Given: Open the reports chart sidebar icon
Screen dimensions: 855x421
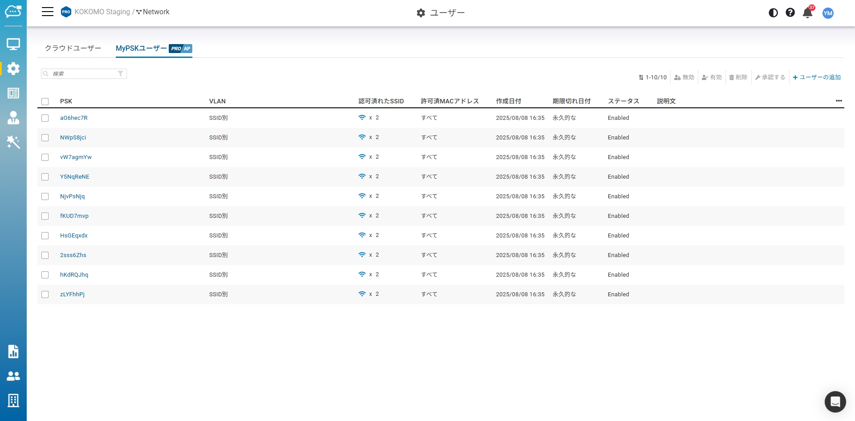Looking at the screenshot, I should 13,352.
